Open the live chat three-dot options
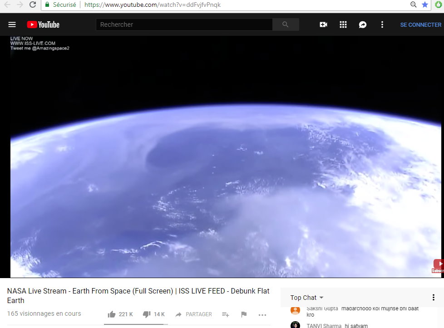This screenshot has height=328, width=444. (x=433, y=298)
